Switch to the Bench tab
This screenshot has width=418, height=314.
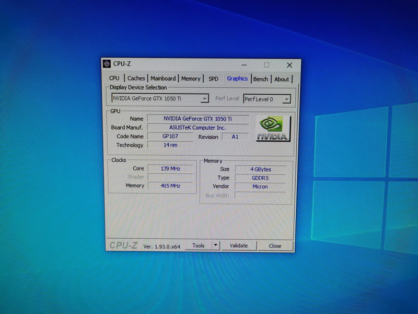point(260,79)
